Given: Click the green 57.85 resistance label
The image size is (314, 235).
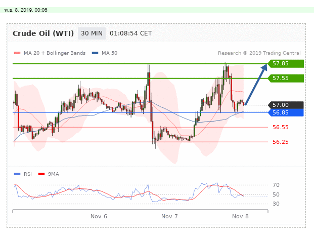Looking at the screenshot, I should click(286, 64).
